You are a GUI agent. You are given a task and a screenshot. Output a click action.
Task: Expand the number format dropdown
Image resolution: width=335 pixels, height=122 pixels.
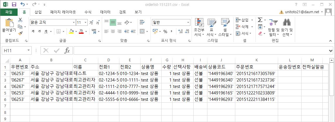tap(188, 23)
